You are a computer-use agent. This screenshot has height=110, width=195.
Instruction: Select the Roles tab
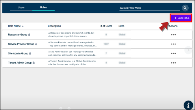coord(43,8)
